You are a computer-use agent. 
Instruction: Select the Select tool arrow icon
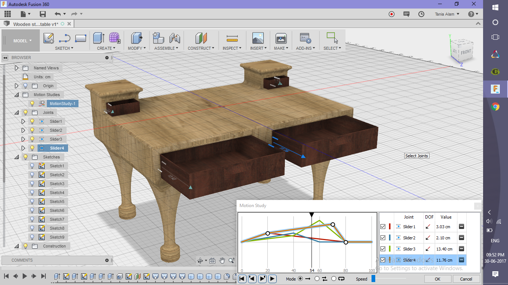click(332, 37)
